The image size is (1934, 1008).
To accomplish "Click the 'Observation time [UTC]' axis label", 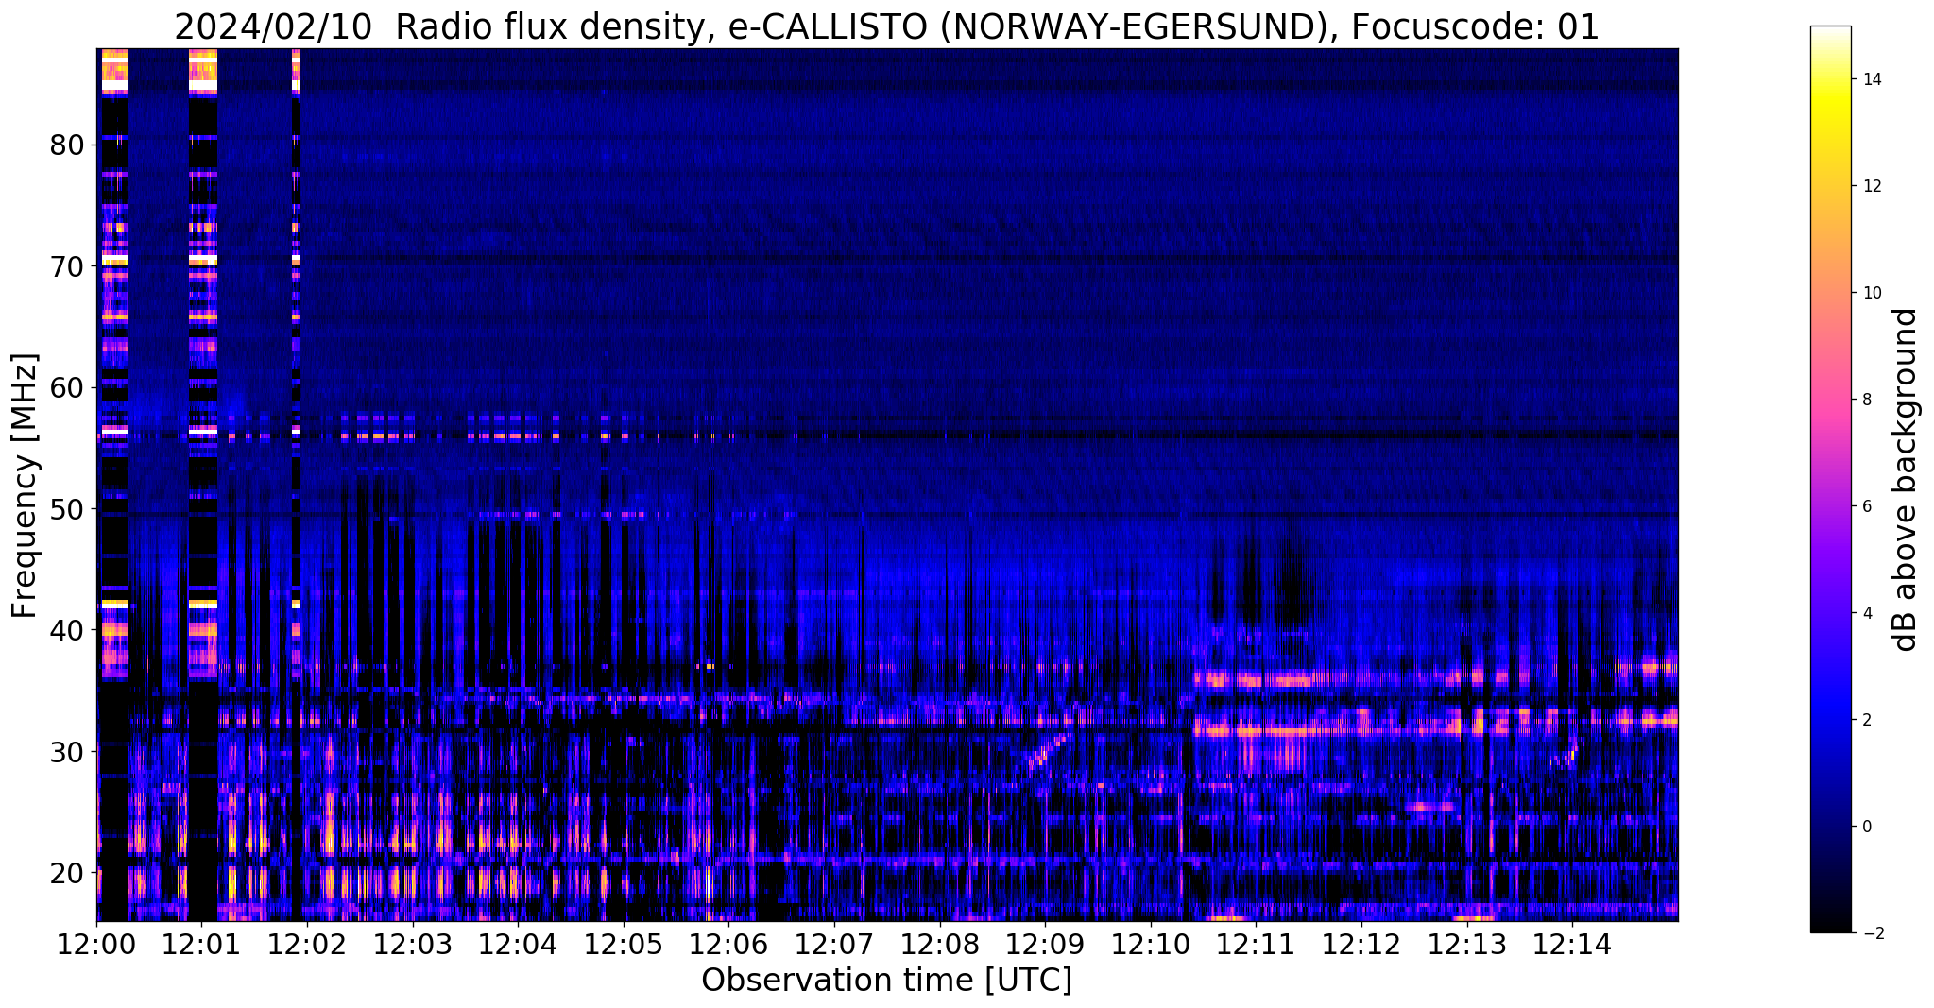I will pos(886,981).
